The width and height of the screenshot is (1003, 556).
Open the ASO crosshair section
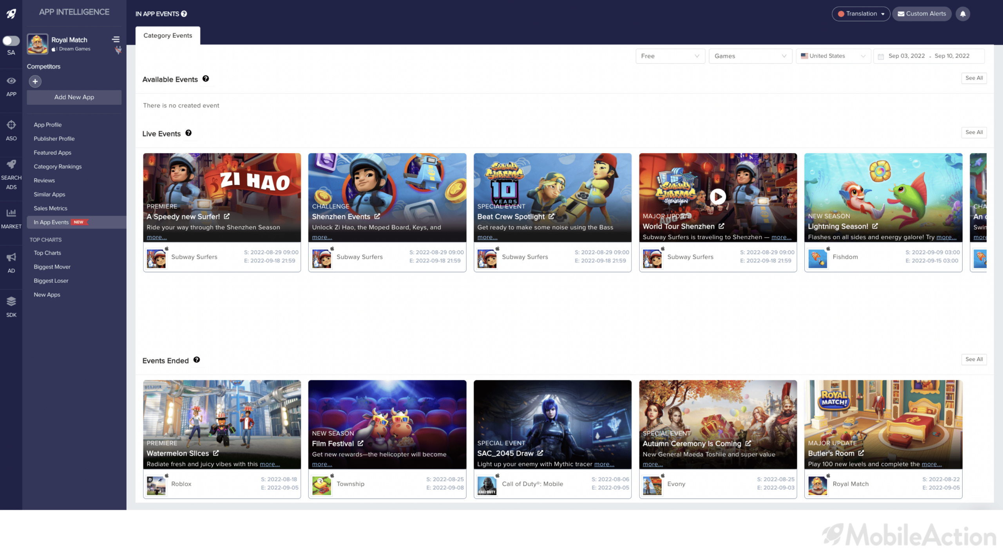point(11,130)
